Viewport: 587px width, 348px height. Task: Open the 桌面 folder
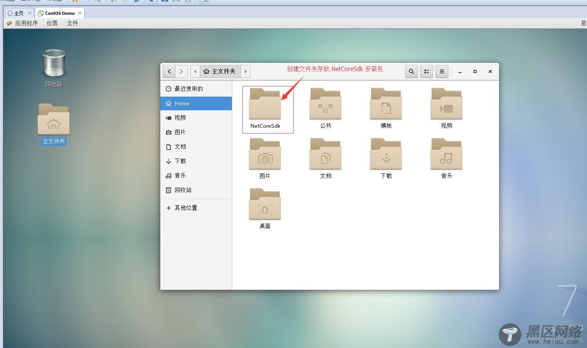(265, 209)
